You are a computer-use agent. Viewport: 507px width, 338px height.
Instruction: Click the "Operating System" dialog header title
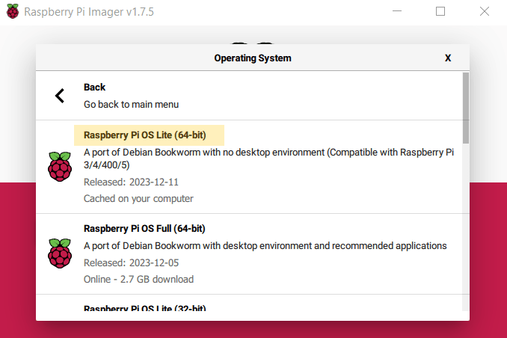click(253, 58)
